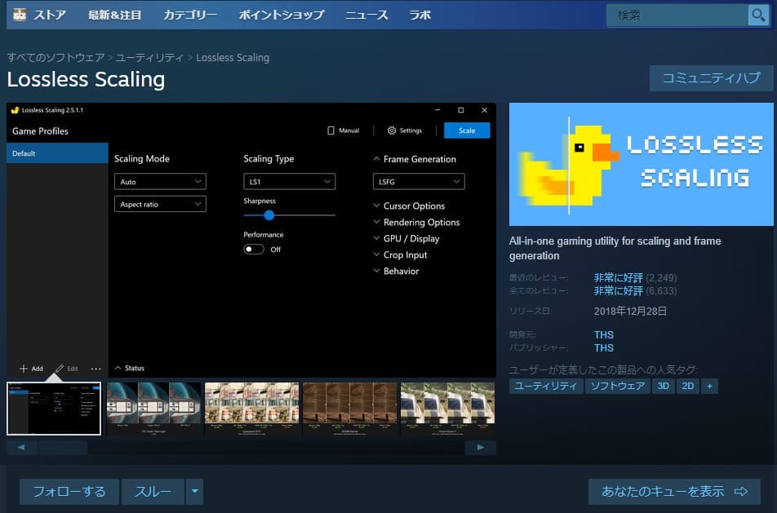The height and width of the screenshot is (513, 777).
Task: Click the 2D tag
Action: pyautogui.click(x=688, y=387)
